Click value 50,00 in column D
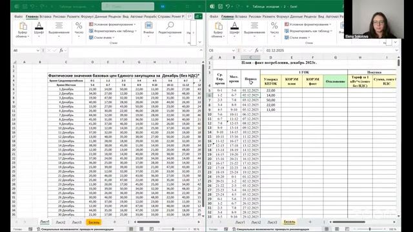The width and height of the screenshot is (413, 232). [x=270, y=100]
